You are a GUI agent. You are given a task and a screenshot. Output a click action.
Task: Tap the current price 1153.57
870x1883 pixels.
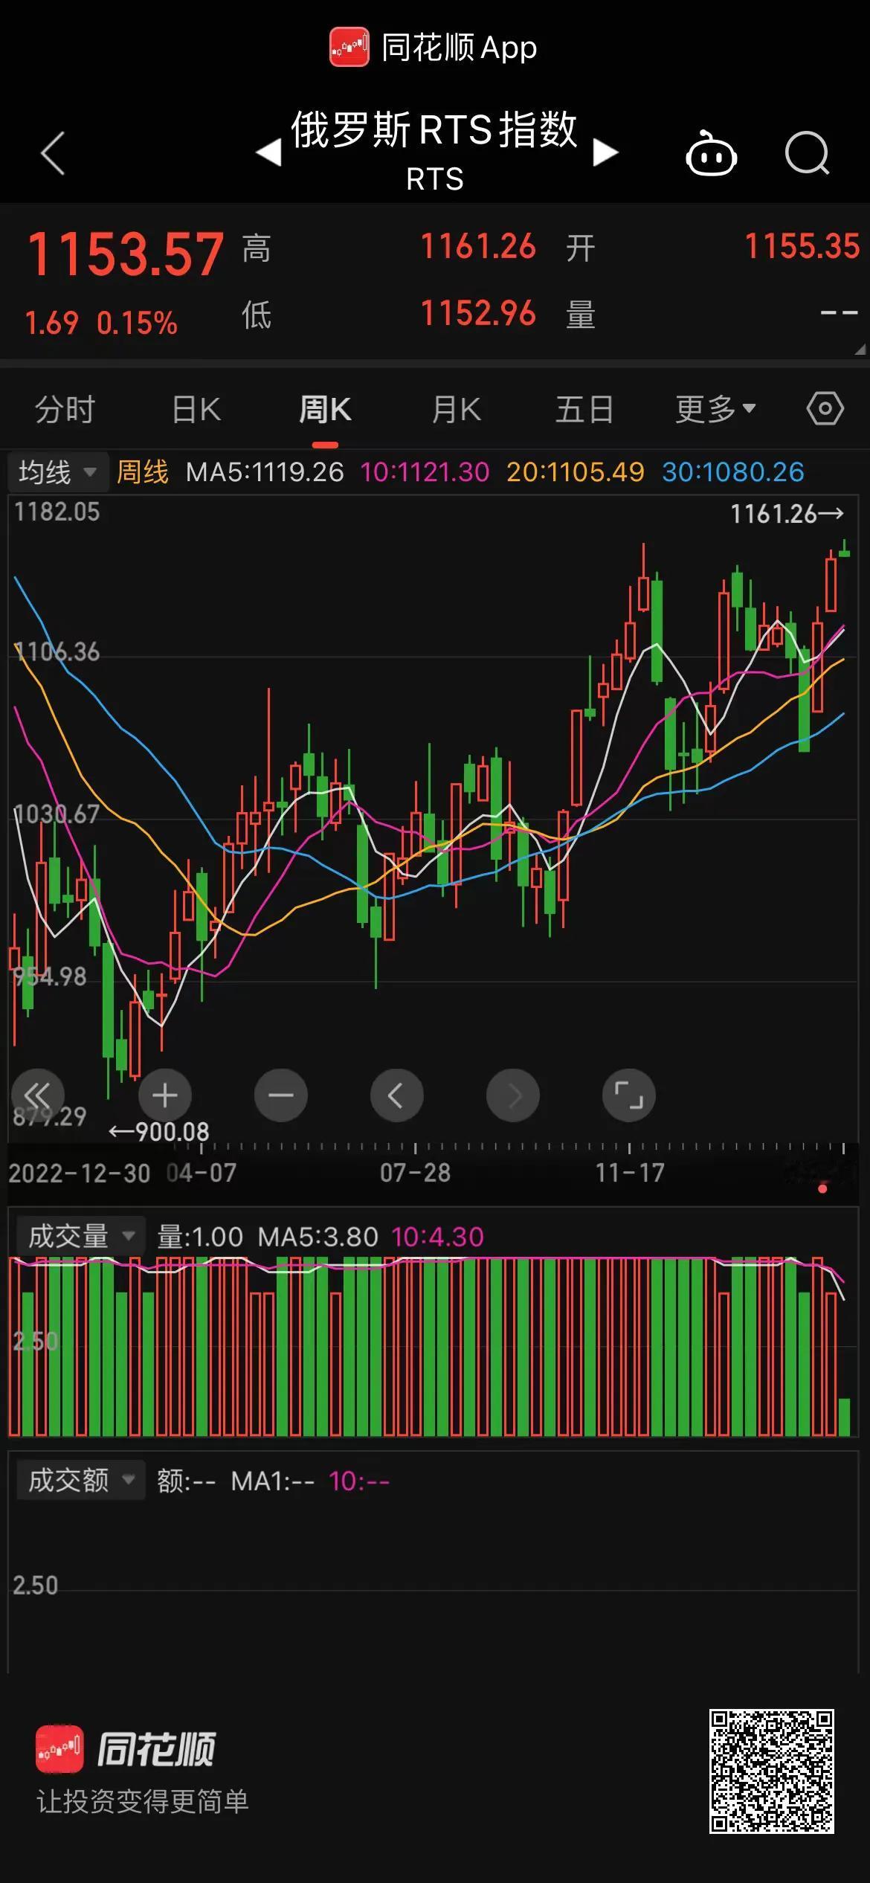(x=126, y=254)
